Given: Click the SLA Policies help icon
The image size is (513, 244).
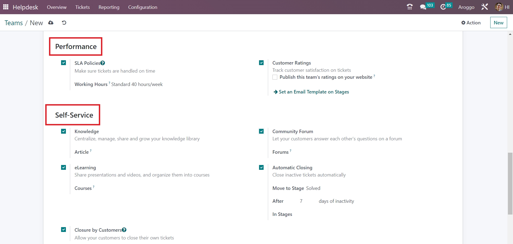Looking at the screenshot, I should pos(103,63).
